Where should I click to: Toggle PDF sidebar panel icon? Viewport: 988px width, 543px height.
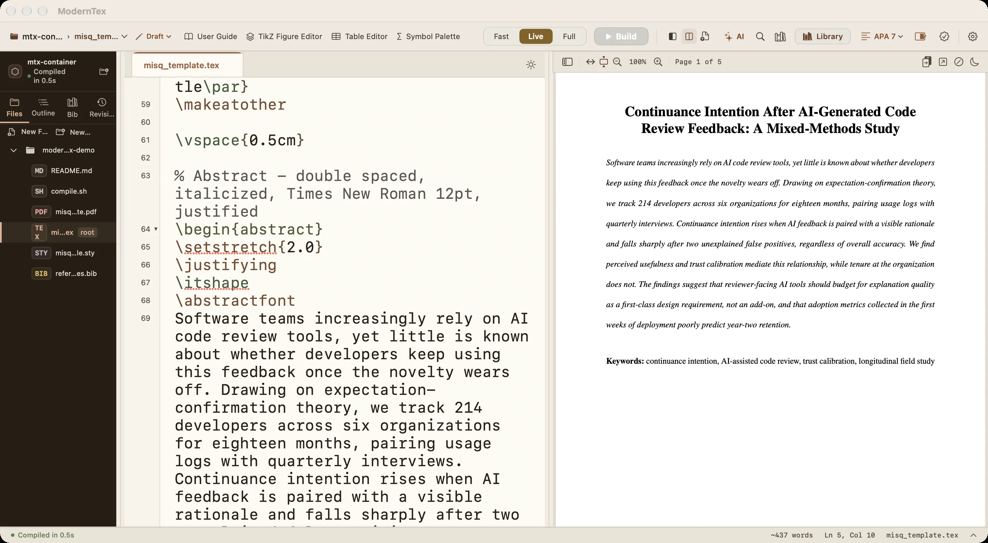point(567,62)
